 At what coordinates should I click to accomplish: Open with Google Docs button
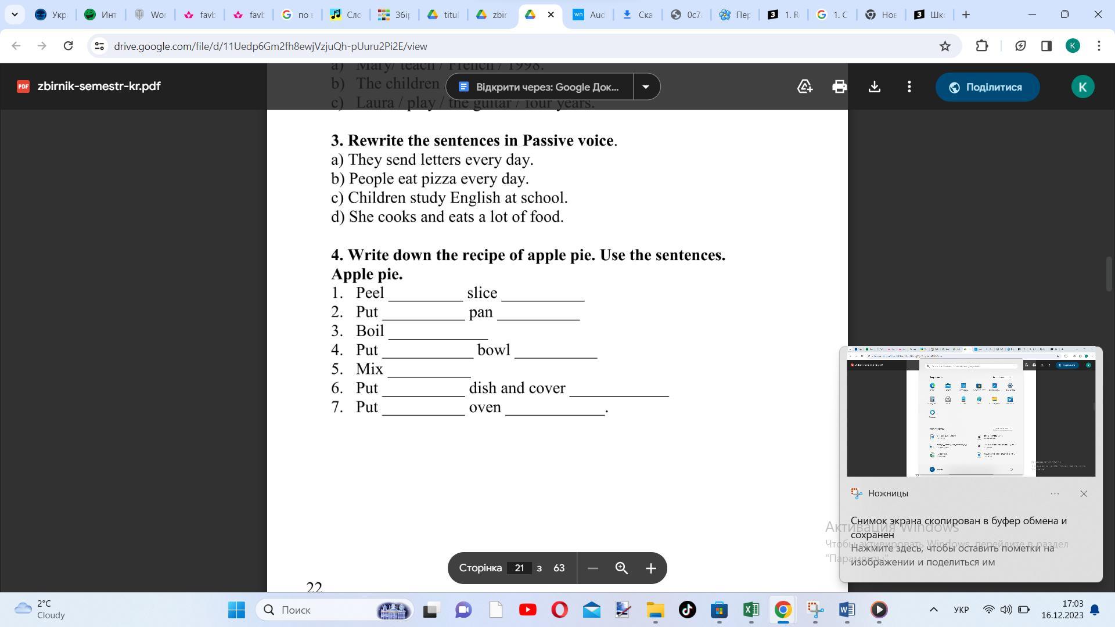click(x=539, y=87)
